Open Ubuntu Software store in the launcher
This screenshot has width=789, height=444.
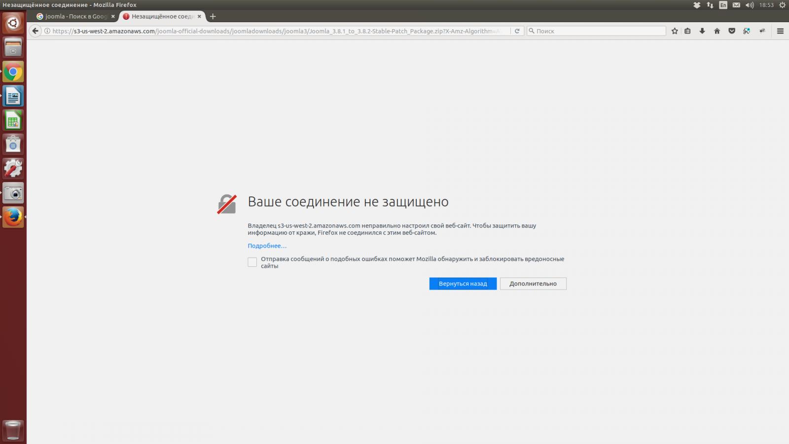pos(13,144)
